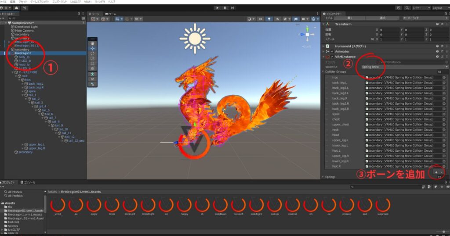This screenshot has width=450, height=236.
Task: Select the Hand (view) tool in the scene
Action: click(92, 43)
